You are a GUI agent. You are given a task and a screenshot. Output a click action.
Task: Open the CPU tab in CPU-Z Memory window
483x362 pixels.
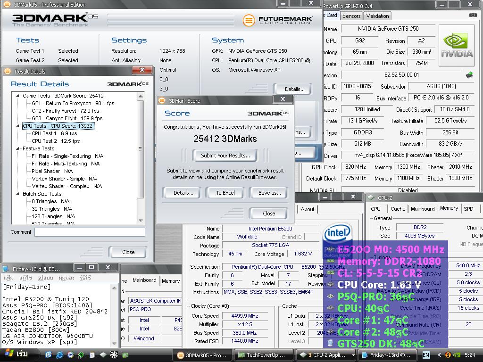pyautogui.click(x=375, y=209)
